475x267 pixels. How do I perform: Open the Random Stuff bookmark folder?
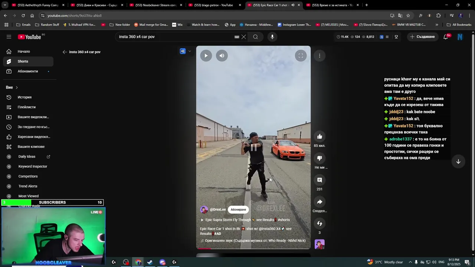tap(47, 25)
